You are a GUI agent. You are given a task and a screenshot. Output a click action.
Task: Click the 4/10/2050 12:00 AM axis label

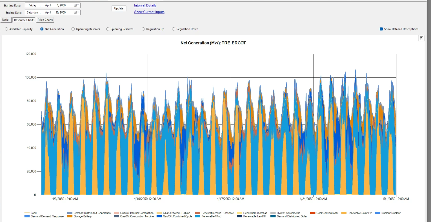point(148,199)
